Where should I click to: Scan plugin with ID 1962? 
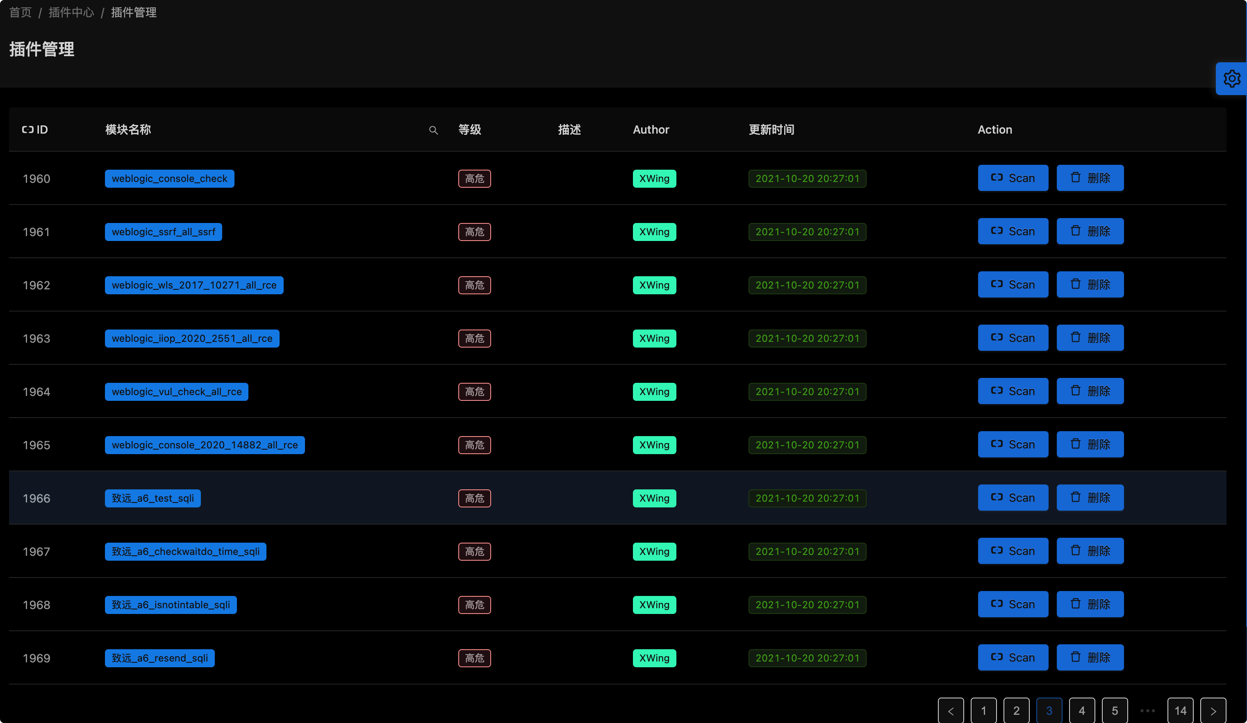point(1013,284)
